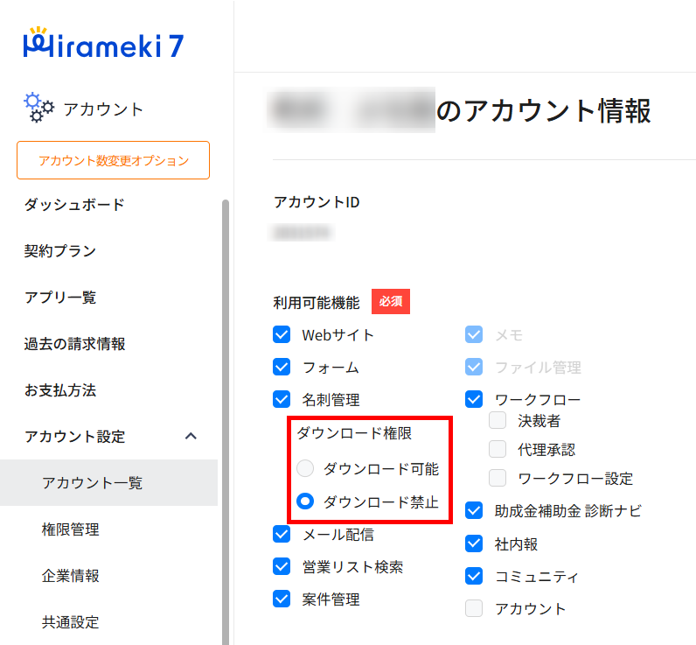Screen dimensions: 696x645
Task: Uncheck the Webサイト checkbox
Action: (x=282, y=334)
